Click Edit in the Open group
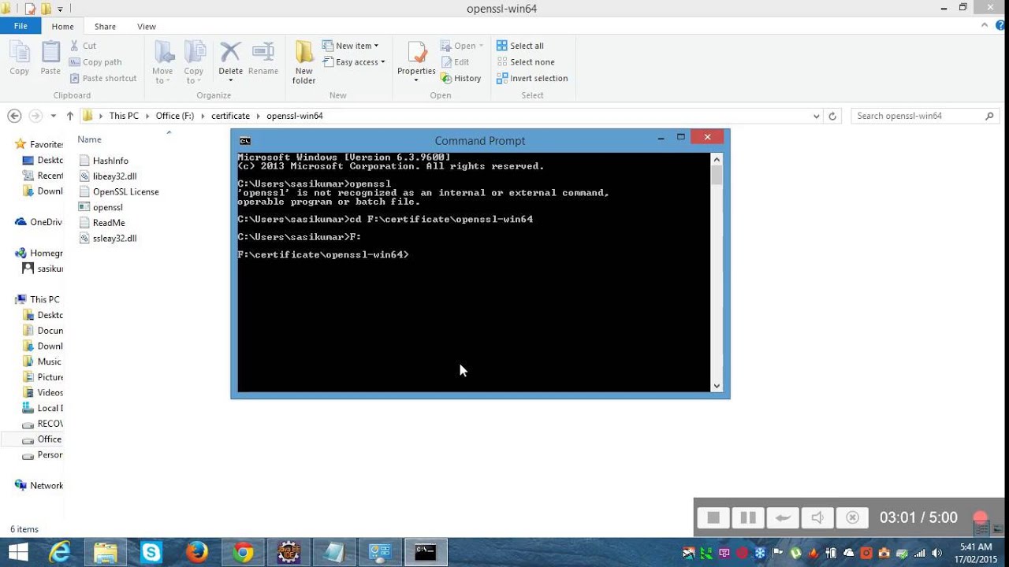Image resolution: width=1009 pixels, height=567 pixels. tap(455, 62)
